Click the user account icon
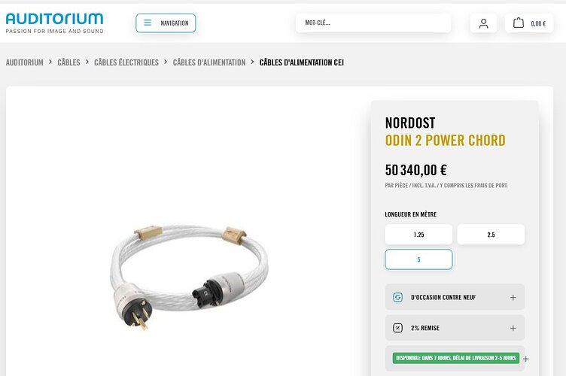The height and width of the screenshot is (376, 566). [x=483, y=23]
